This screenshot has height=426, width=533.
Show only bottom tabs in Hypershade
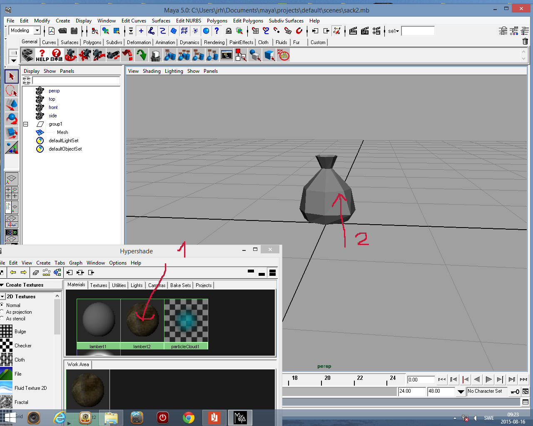point(262,273)
